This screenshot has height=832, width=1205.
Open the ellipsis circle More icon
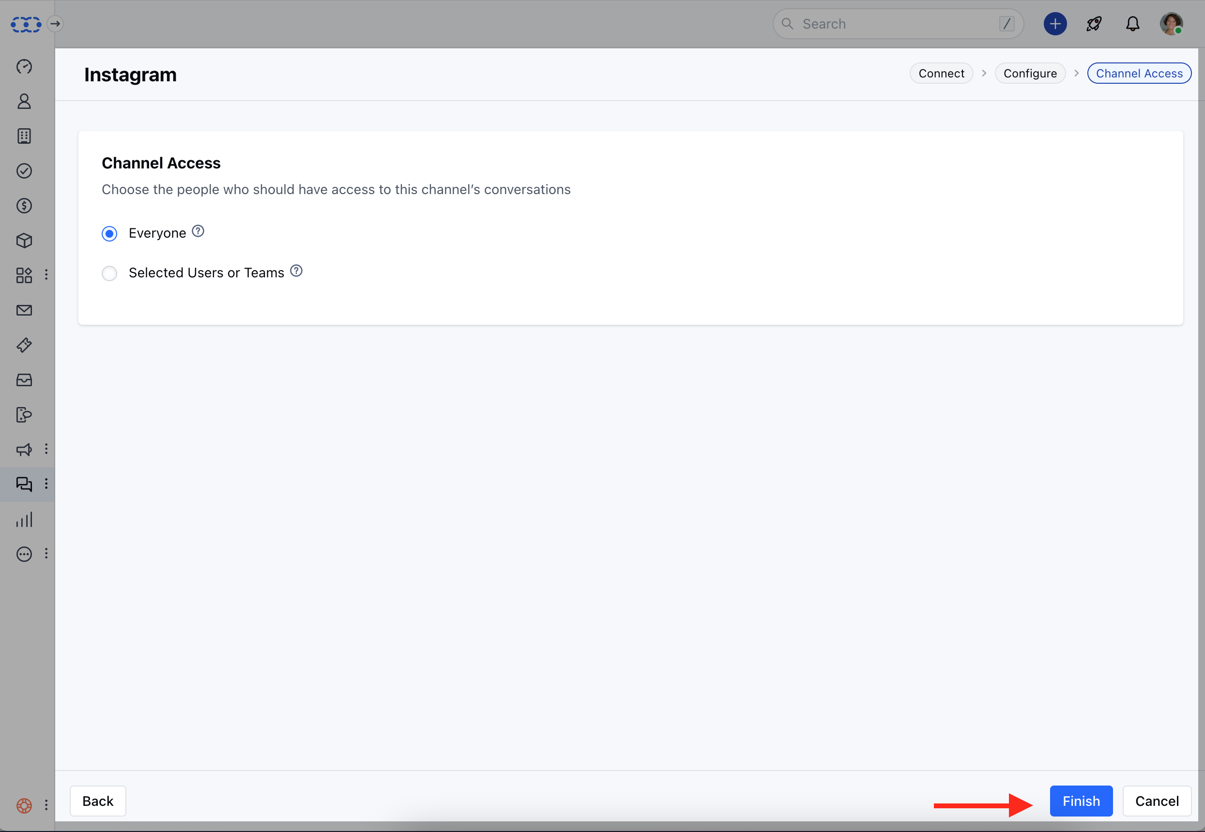24,554
